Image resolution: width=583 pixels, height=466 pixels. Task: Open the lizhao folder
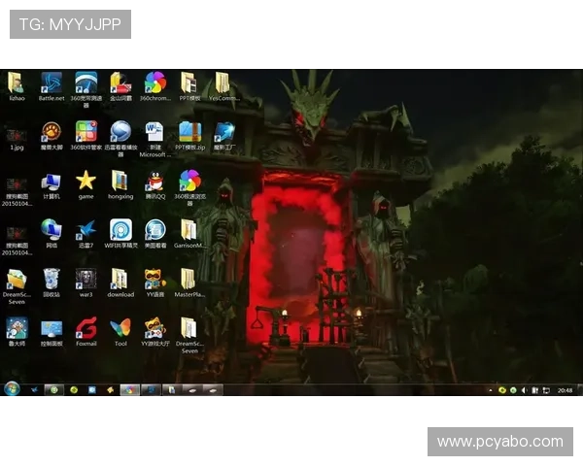[17, 83]
